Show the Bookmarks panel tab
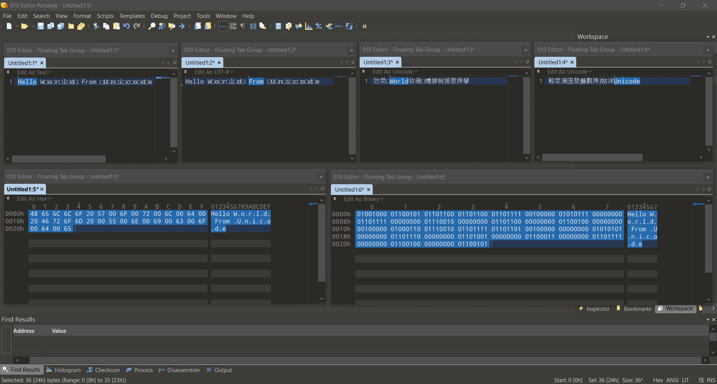Image resolution: width=717 pixels, height=384 pixels. pos(634,309)
